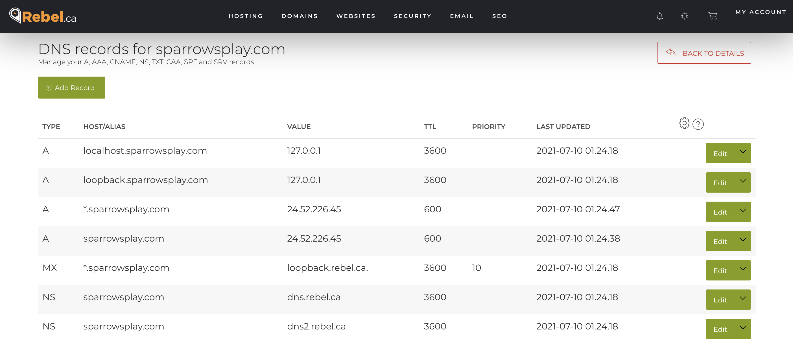This screenshot has height=361, width=793.
Task: Select timestamp 2021-07-10 01.24.38
Action: (x=578, y=239)
